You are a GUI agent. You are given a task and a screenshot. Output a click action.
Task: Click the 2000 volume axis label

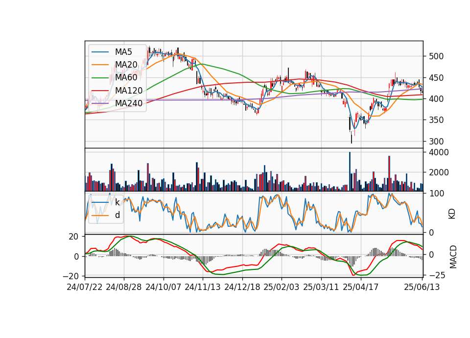pyautogui.click(x=439, y=172)
